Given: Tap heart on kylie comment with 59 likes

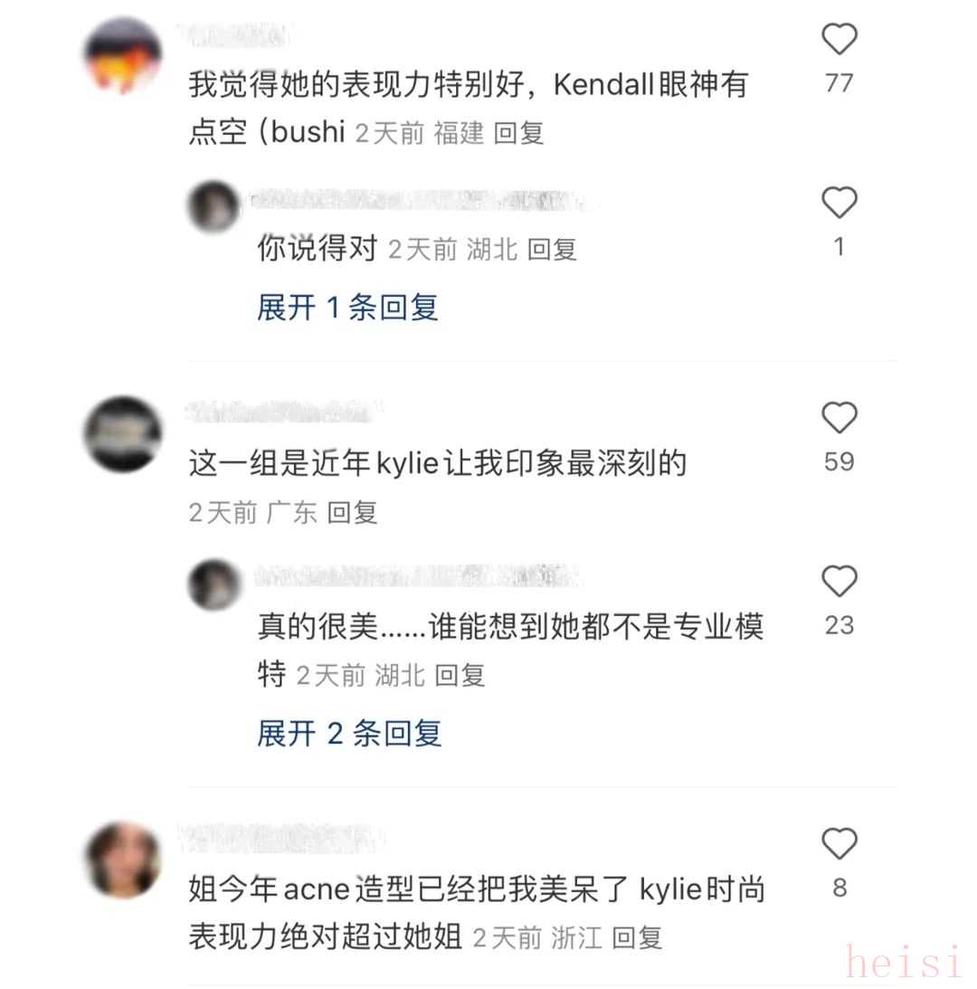Looking at the screenshot, I should point(839,417).
